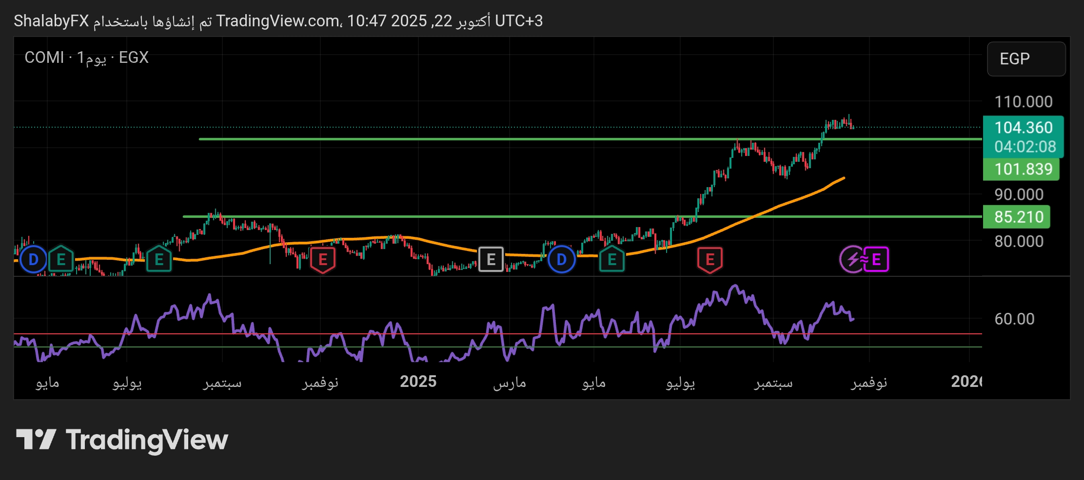The height and width of the screenshot is (480, 1084).
Task: Click the 60.00 RSI scale label
Action: pos(1014,319)
